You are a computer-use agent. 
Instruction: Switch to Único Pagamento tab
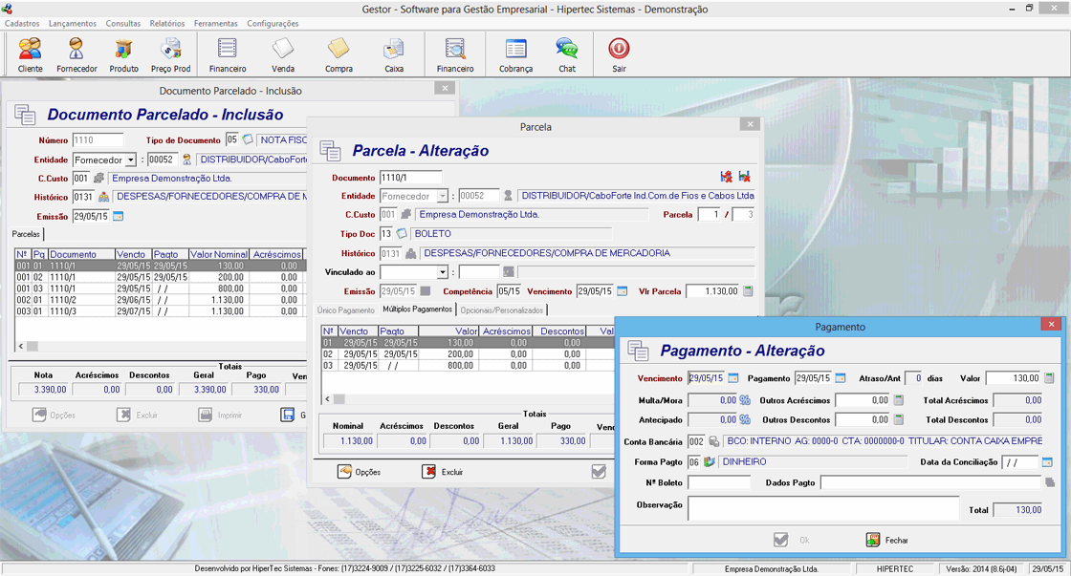point(345,309)
